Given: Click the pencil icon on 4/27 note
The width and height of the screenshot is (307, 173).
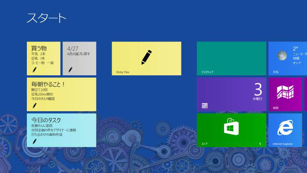Looking at the screenshot, I should [x=70, y=70].
